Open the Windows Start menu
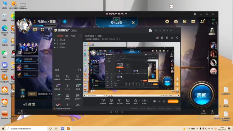Image resolution: width=233 pixels, height=131 pixels. click(x=3, y=128)
